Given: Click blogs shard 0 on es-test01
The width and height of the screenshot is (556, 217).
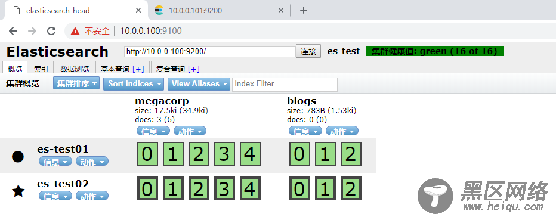Looking at the screenshot, I should [x=299, y=154].
